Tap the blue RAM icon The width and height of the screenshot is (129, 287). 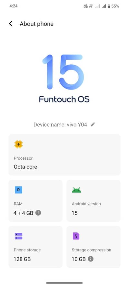[x=18, y=190]
